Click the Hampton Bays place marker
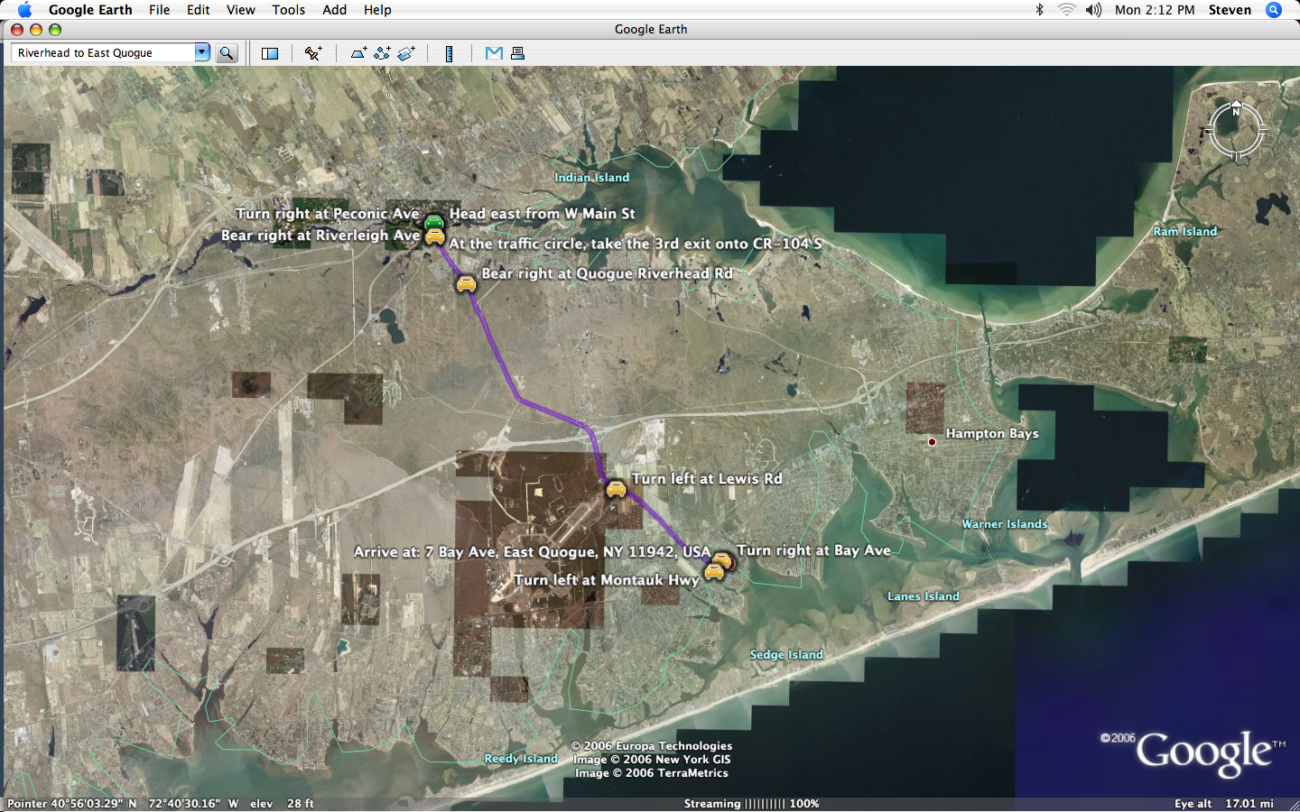The image size is (1300, 812). (932, 442)
